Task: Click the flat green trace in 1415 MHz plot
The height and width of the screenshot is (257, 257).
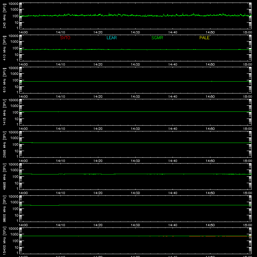Action: pyautogui.click(x=135, y=111)
